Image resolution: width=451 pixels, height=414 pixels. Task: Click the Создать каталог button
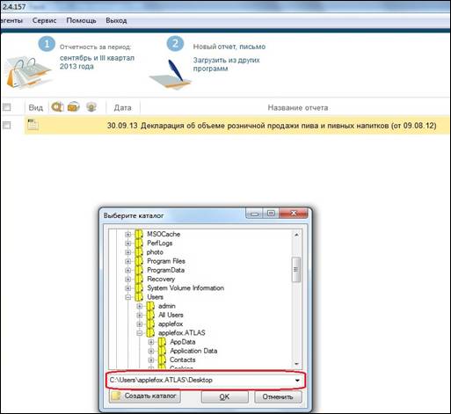coord(145,396)
